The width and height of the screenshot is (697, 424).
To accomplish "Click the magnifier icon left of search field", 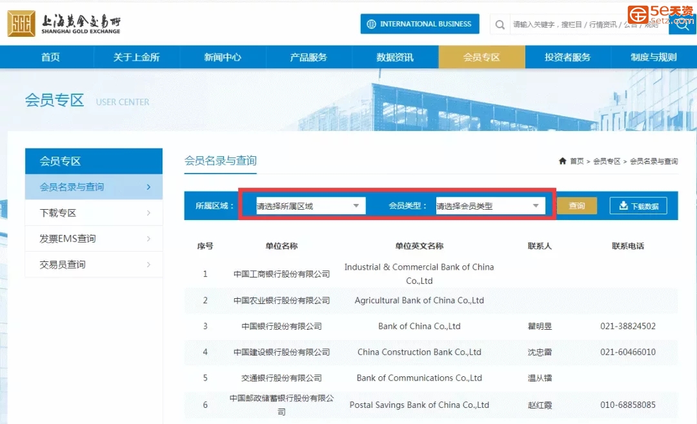I will 500,25.
